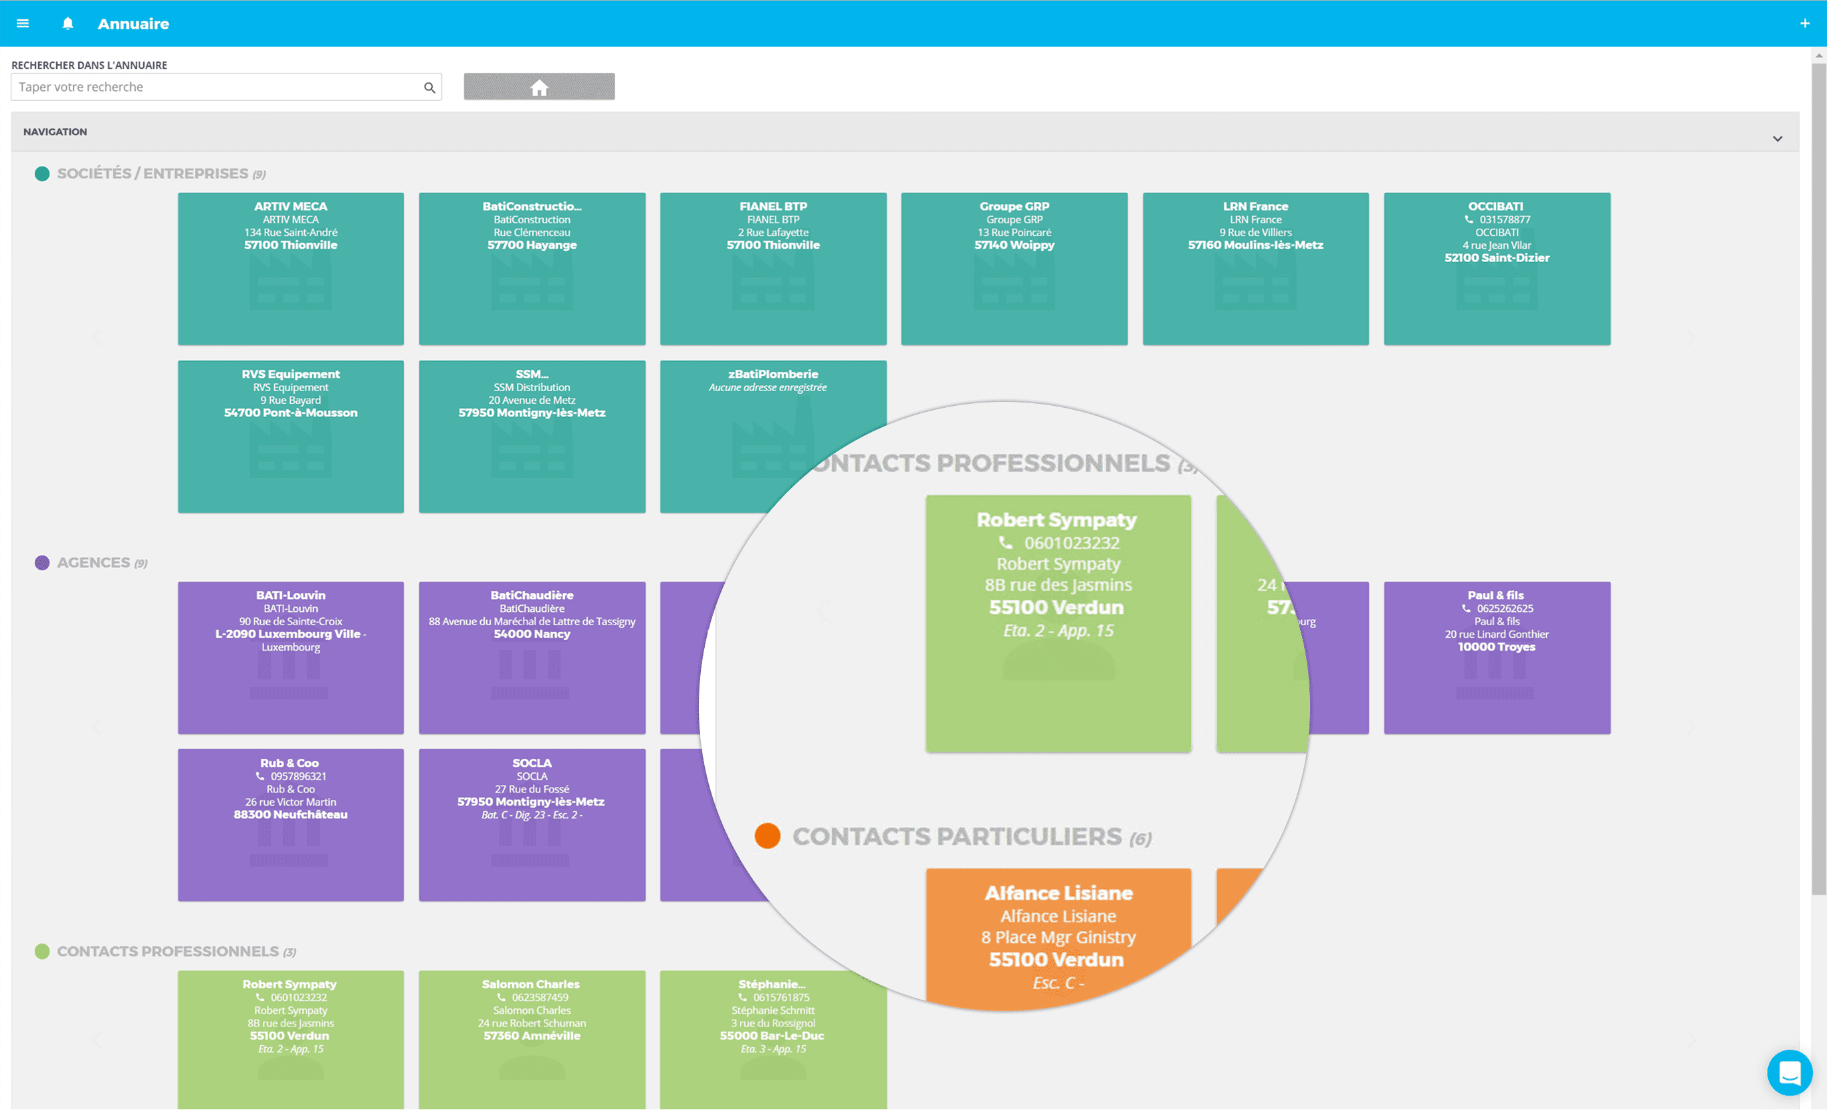The height and width of the screenshot is (1110, 1827).
Task: Click the purple Agences category dot
Action: (42, 563)
